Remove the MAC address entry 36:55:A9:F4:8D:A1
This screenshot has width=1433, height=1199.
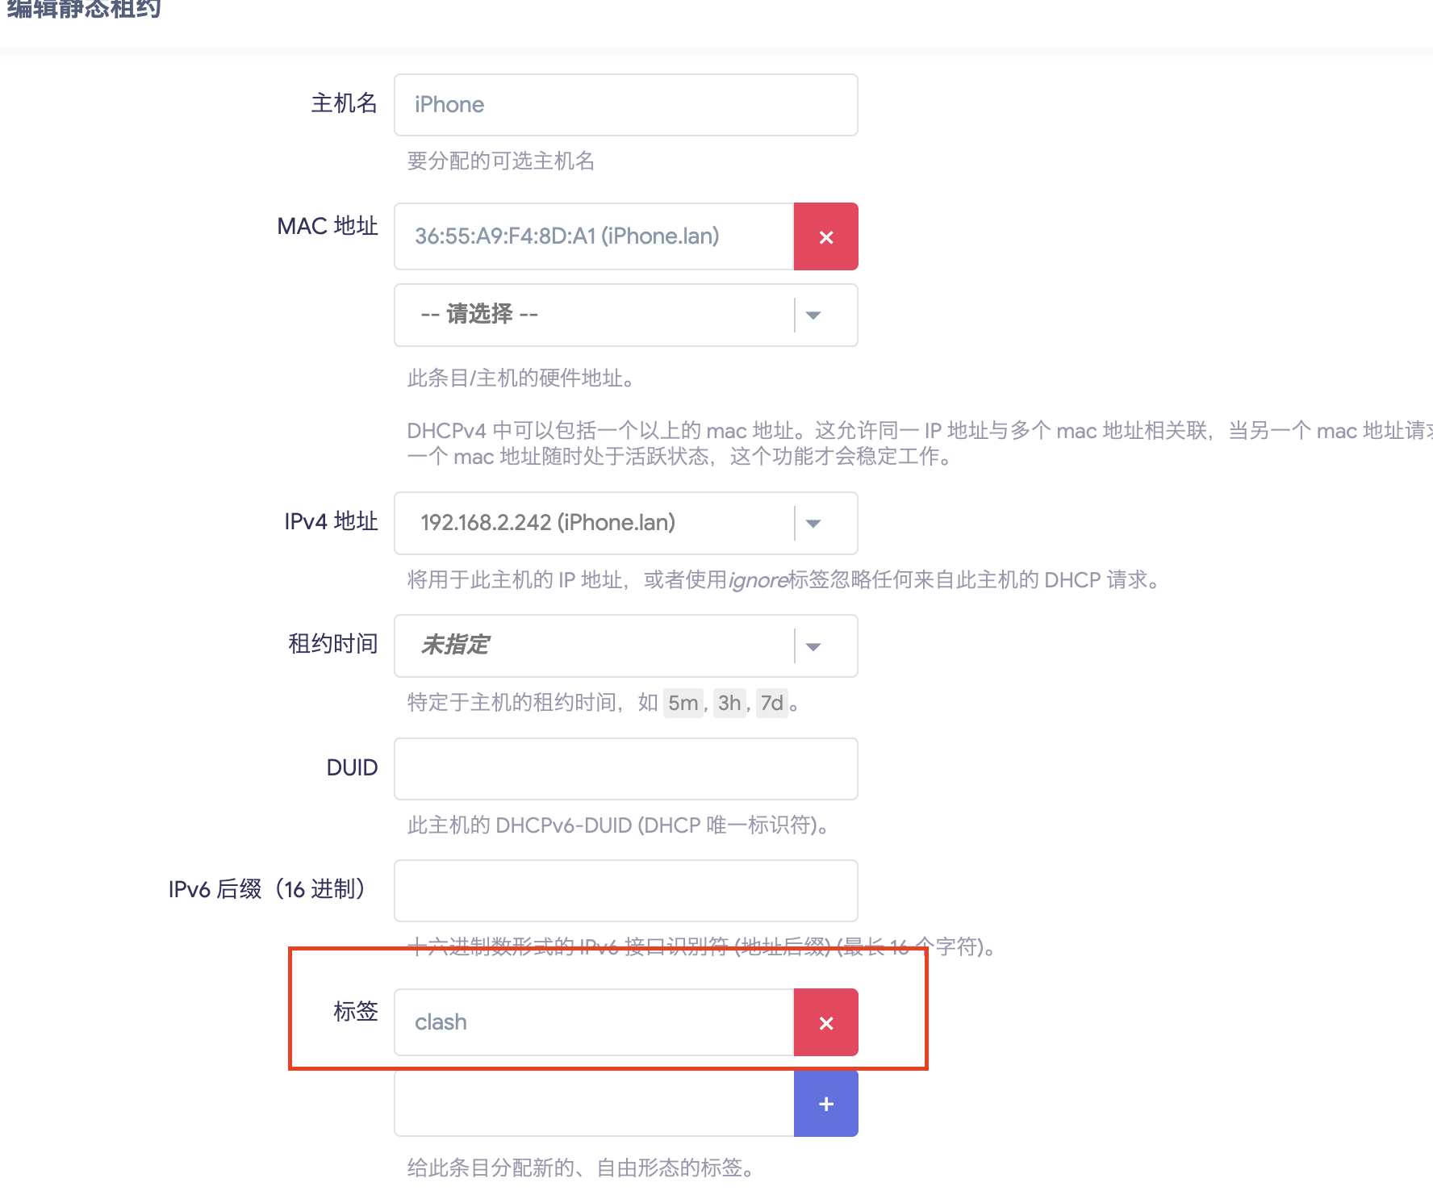pyautogui.click(x=825, y=236)
